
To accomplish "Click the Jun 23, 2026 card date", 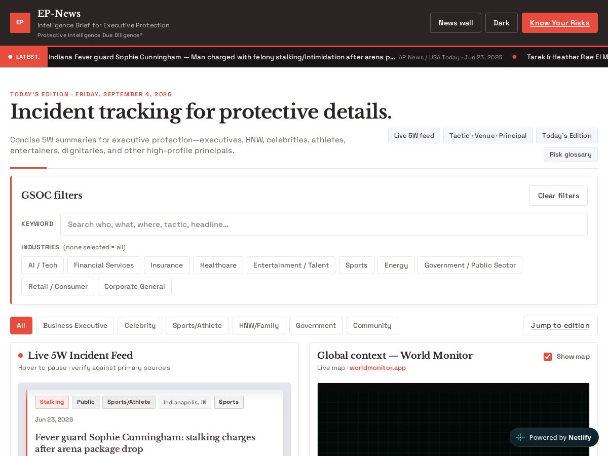I will (54, 420).
